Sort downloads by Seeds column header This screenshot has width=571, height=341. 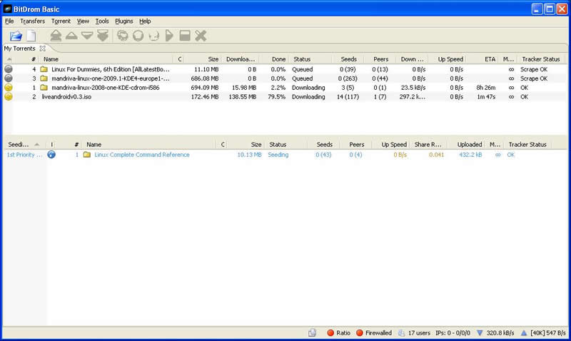[348, 59]
